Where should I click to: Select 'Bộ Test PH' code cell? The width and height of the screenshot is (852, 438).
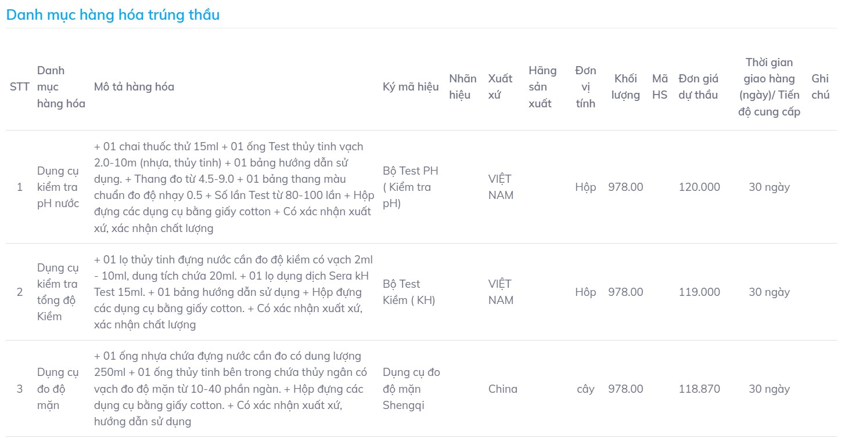point(411,187)
